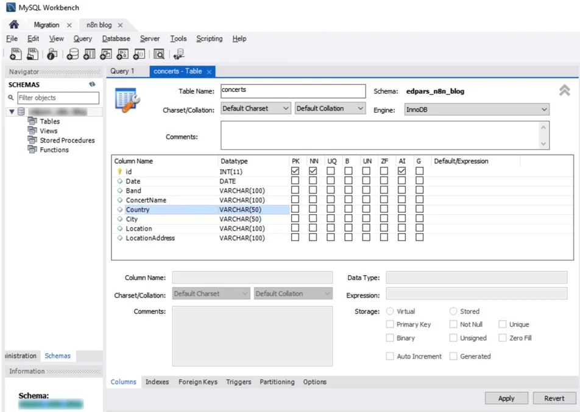Go to the Home screen icon

[x=14, y=25]
